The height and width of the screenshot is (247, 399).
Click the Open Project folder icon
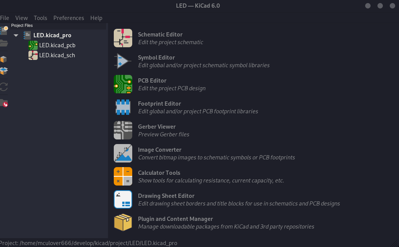4,43
